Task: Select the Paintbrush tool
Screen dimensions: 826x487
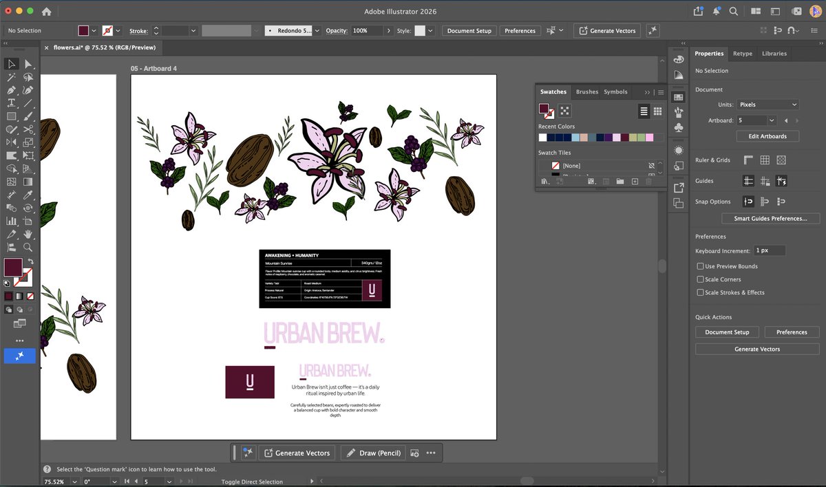Action: point(28,116)
